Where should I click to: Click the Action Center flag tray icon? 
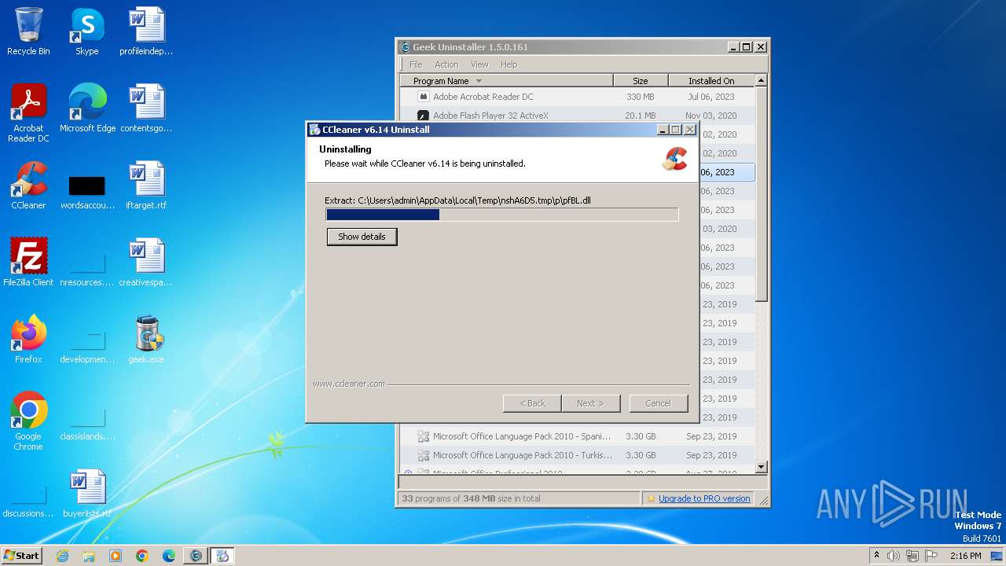tap(931, 556)
